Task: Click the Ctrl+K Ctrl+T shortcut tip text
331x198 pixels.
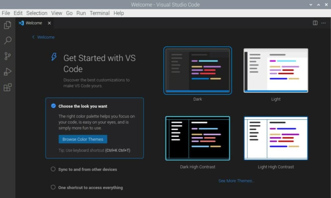Action: pyautogui.click(x=94, y=150)
